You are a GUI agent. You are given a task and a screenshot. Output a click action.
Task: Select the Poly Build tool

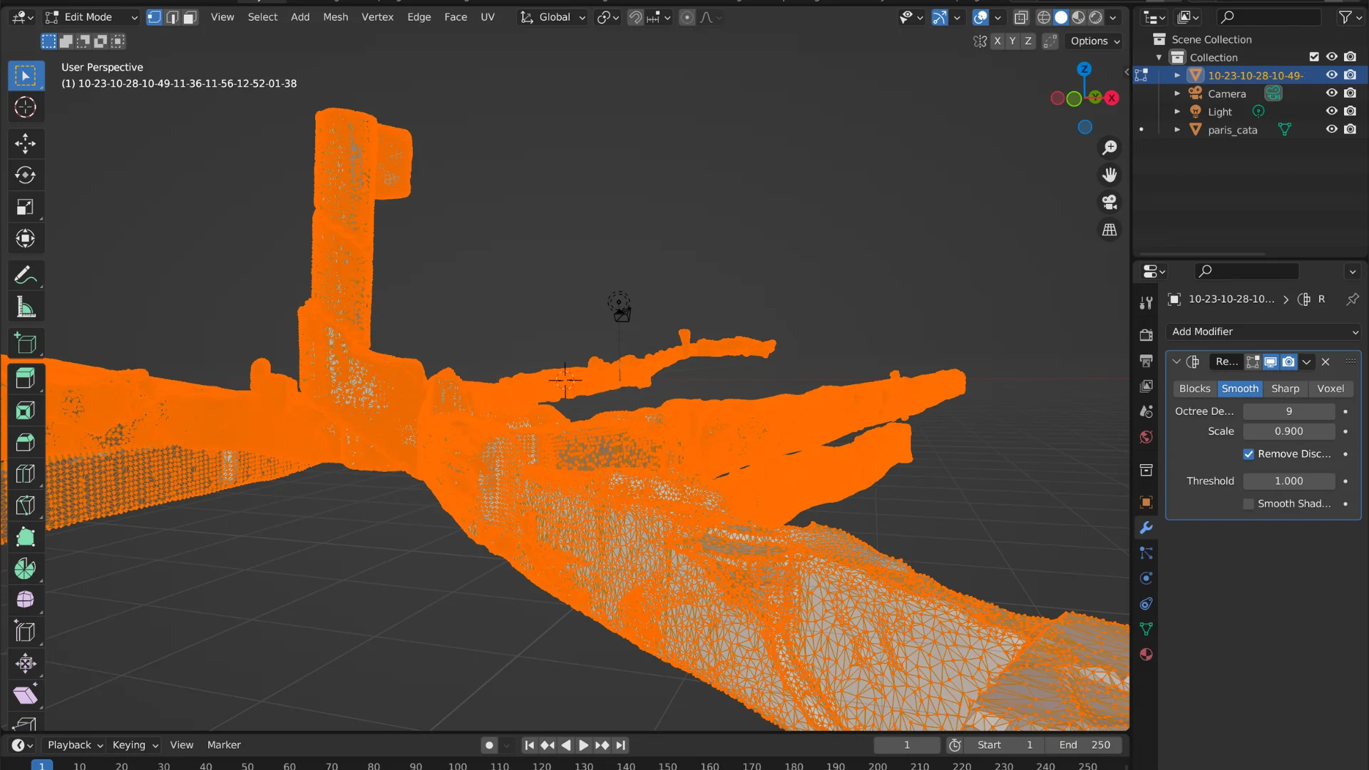(26, 537)
